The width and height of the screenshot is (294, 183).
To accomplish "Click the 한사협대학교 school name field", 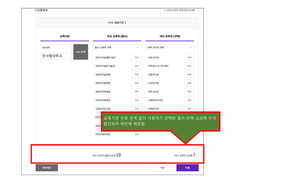I will click(x=56, y=56).
